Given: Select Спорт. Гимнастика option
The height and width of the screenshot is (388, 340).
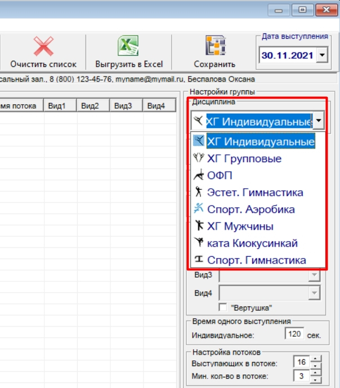Looking at the screenshot, I should click(256, 260).
